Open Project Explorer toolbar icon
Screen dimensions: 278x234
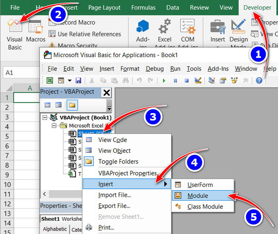coord(212,80)
